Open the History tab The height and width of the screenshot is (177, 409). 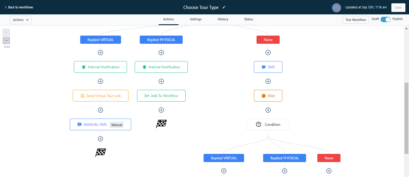[x=223, y=19]
